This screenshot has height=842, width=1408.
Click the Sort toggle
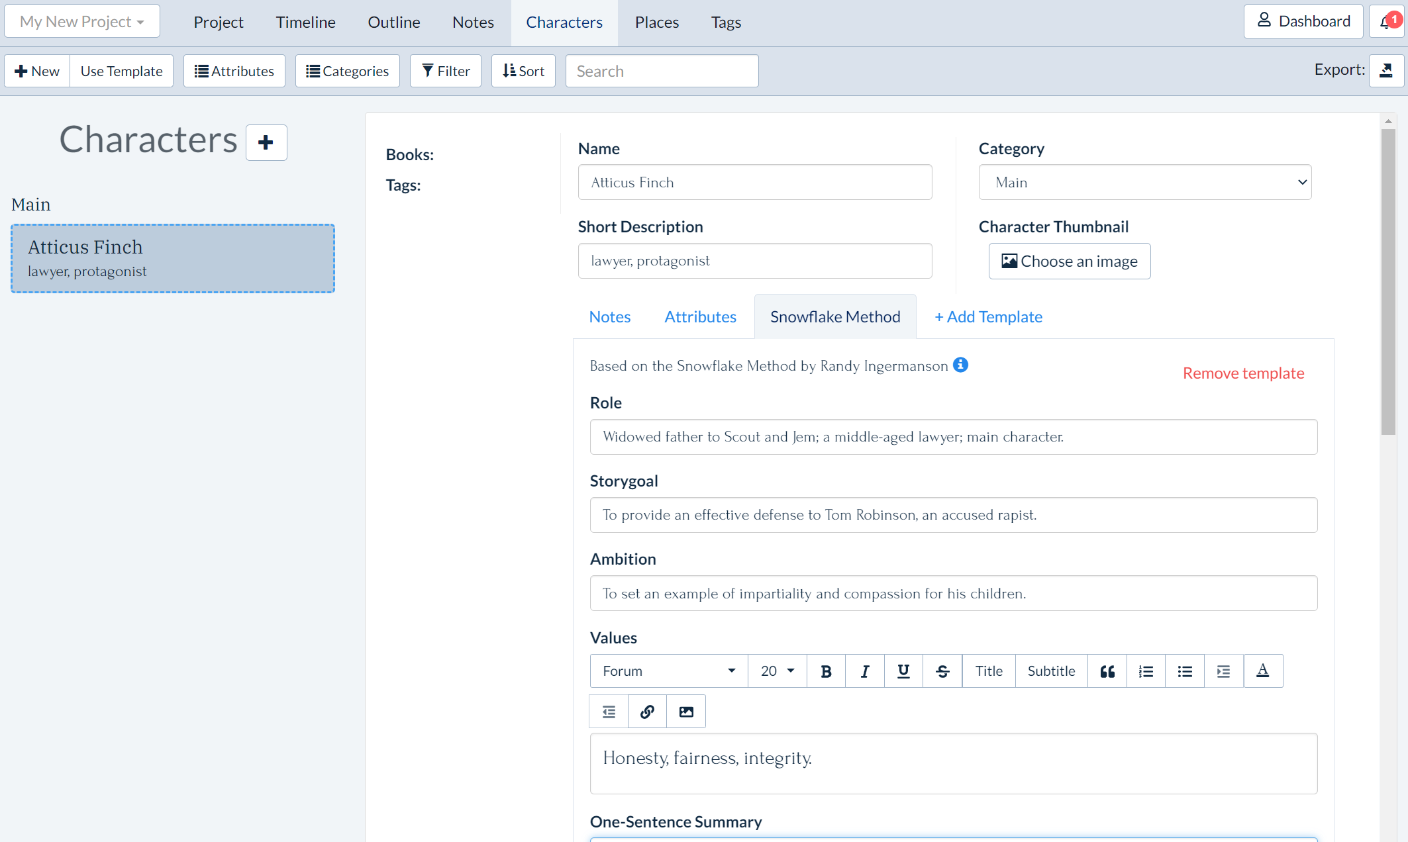click(523, 70)
